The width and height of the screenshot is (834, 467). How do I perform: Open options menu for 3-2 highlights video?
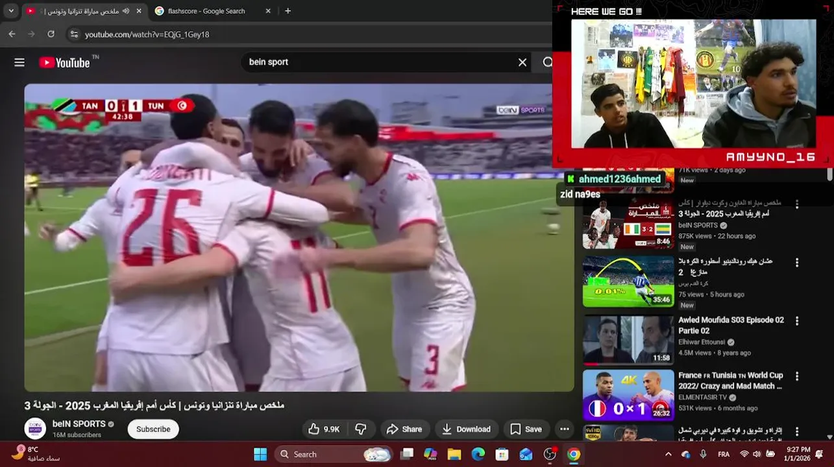797,204
